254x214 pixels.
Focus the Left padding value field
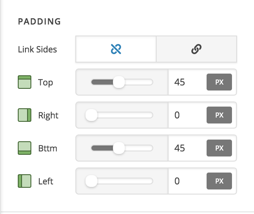tap(186, 181)
